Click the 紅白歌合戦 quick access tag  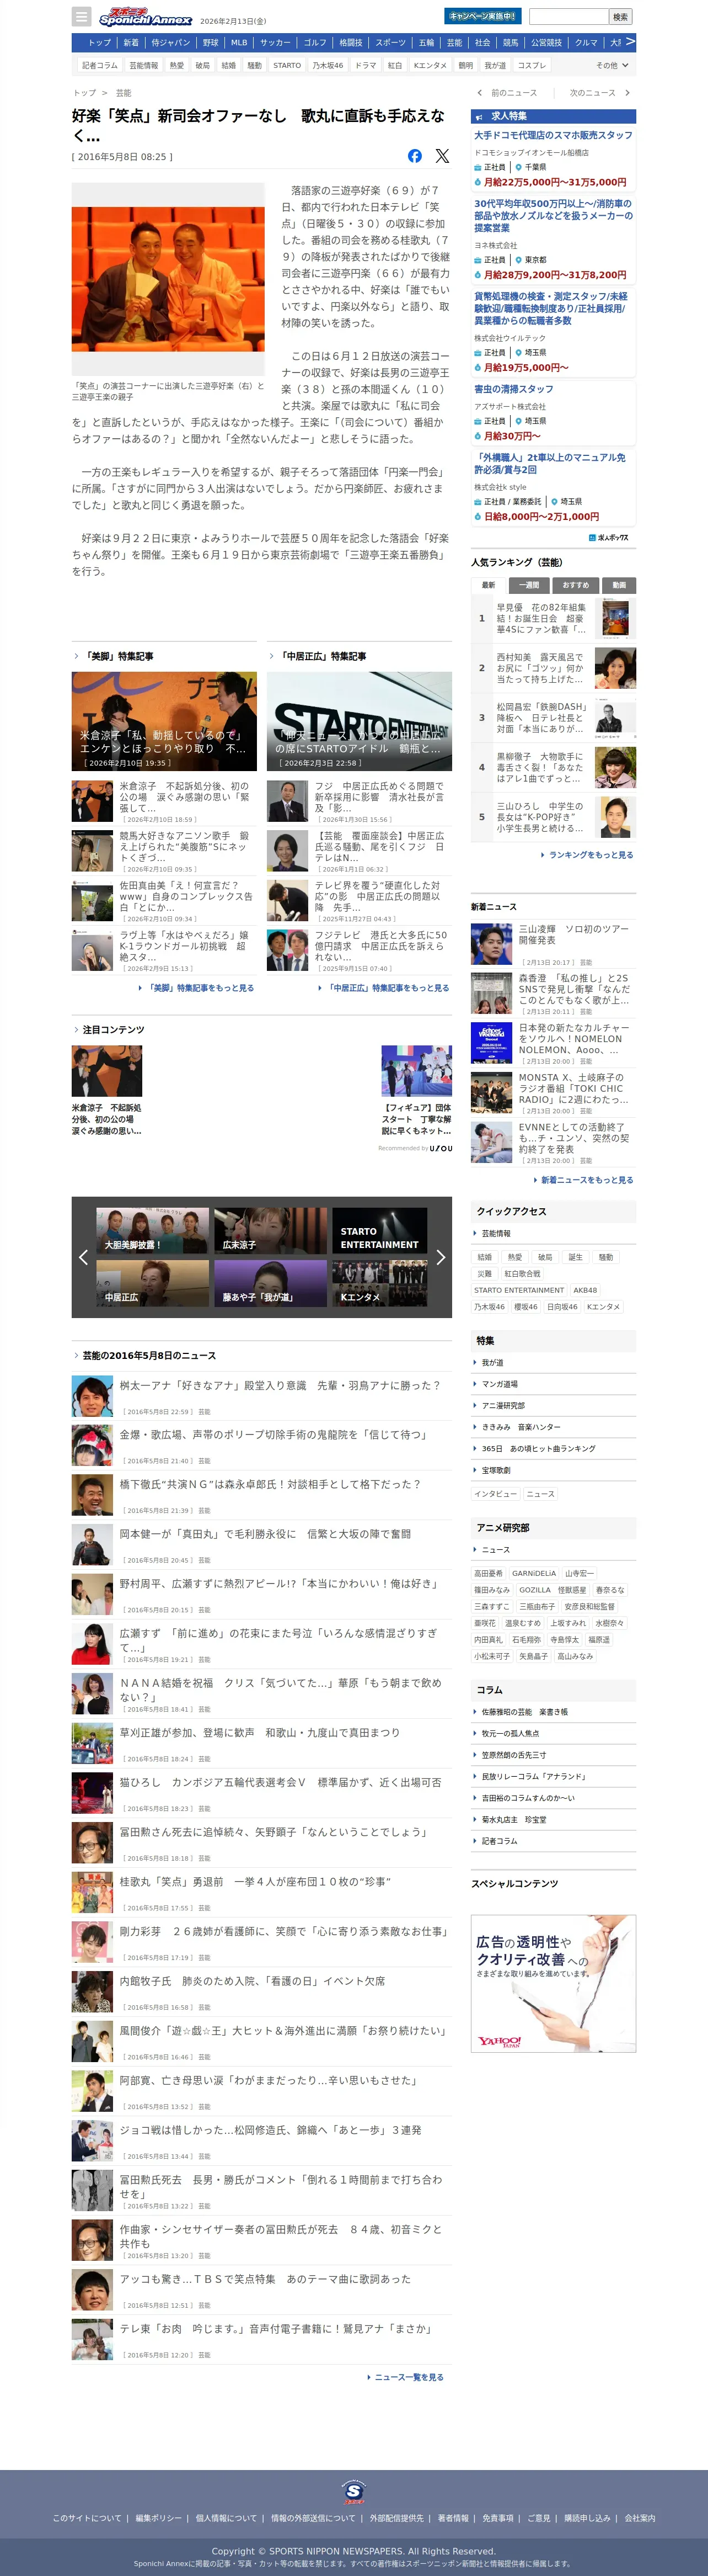(522, 1274)
